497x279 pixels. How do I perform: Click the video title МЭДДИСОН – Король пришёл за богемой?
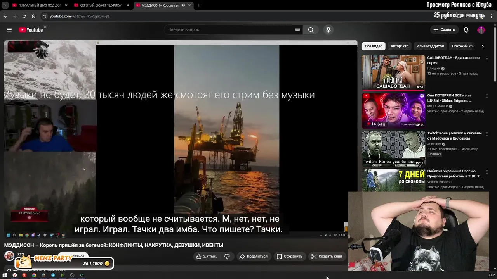(x=114, y=245)
